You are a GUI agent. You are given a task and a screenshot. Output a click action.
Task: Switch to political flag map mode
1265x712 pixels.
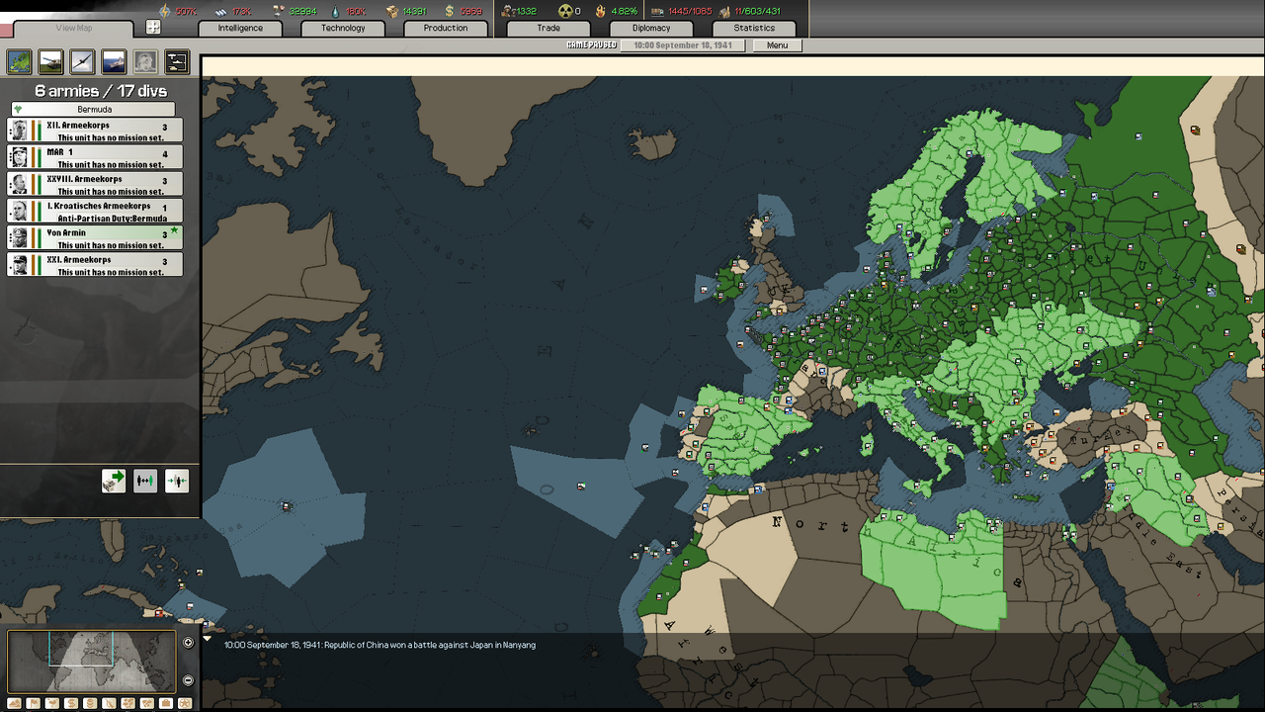[x=33, y=703]
